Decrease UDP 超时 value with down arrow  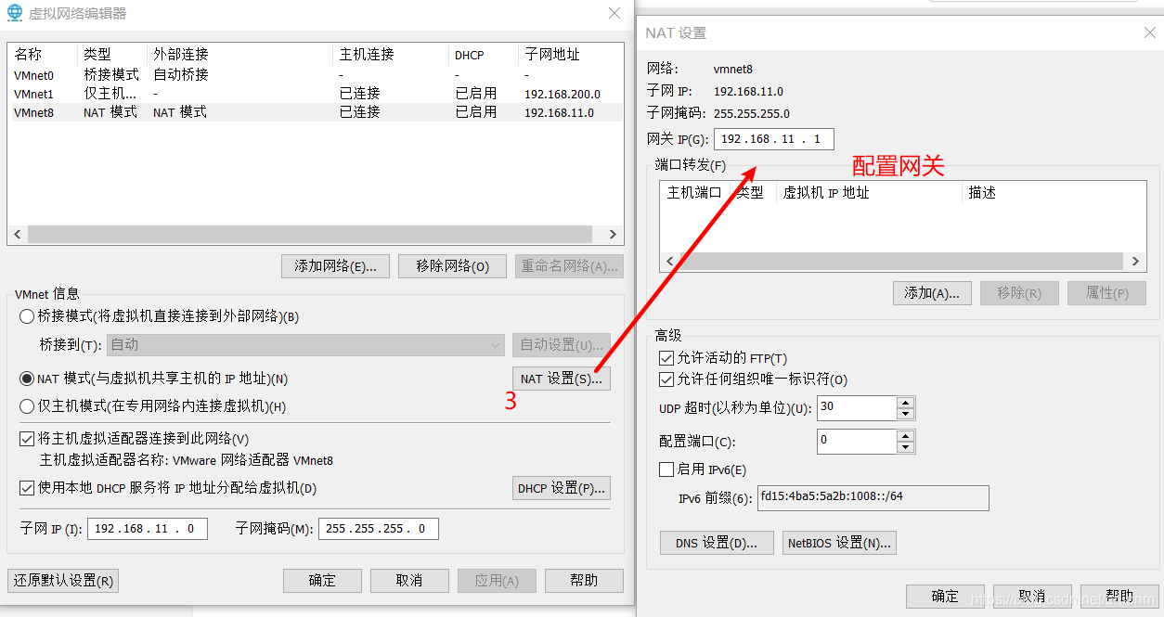click(906, 414)
